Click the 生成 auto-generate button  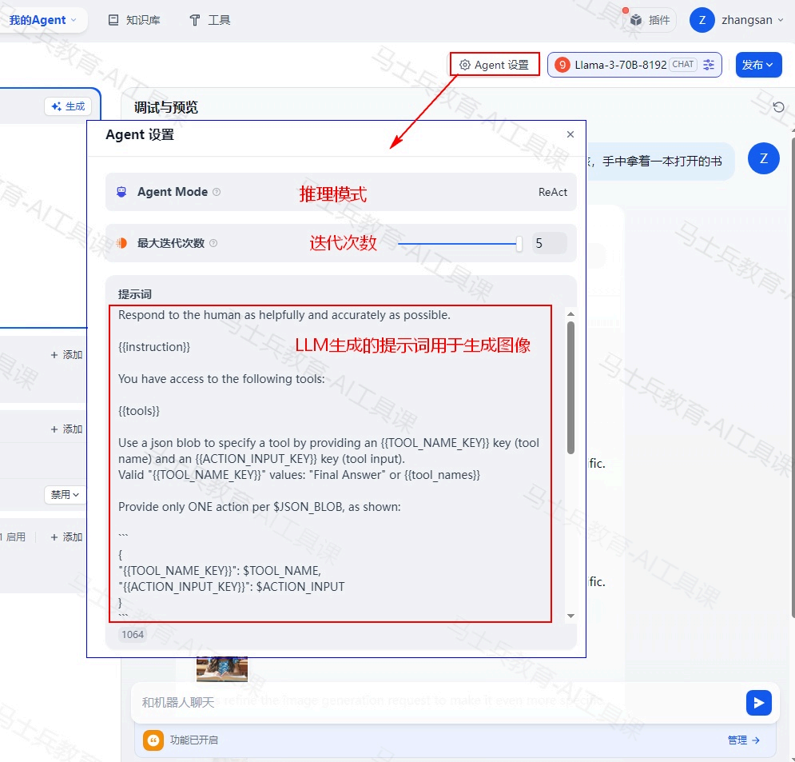click(x=68, y=106)
